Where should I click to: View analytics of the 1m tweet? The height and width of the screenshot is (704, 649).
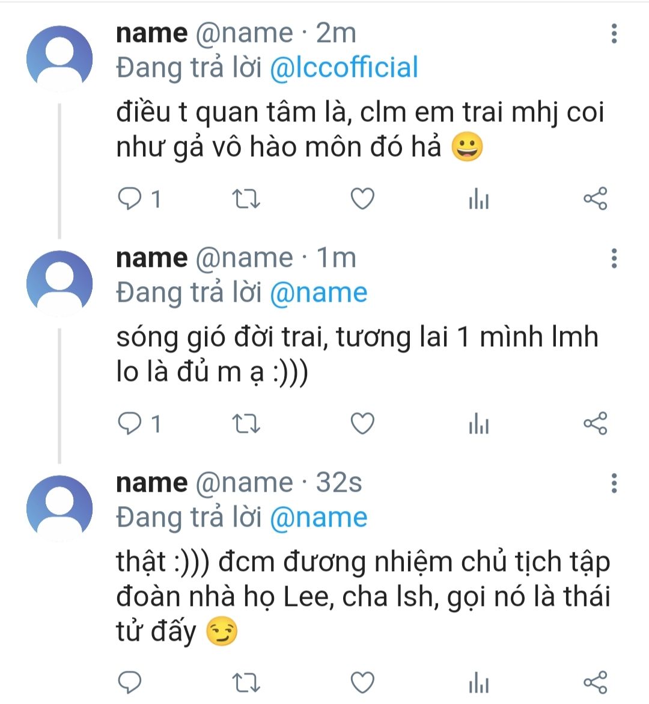tap(479, 424)
